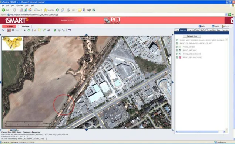235x144 pixels.
Task: Click the zoom to full extent tool
Action: coord(13,30)
